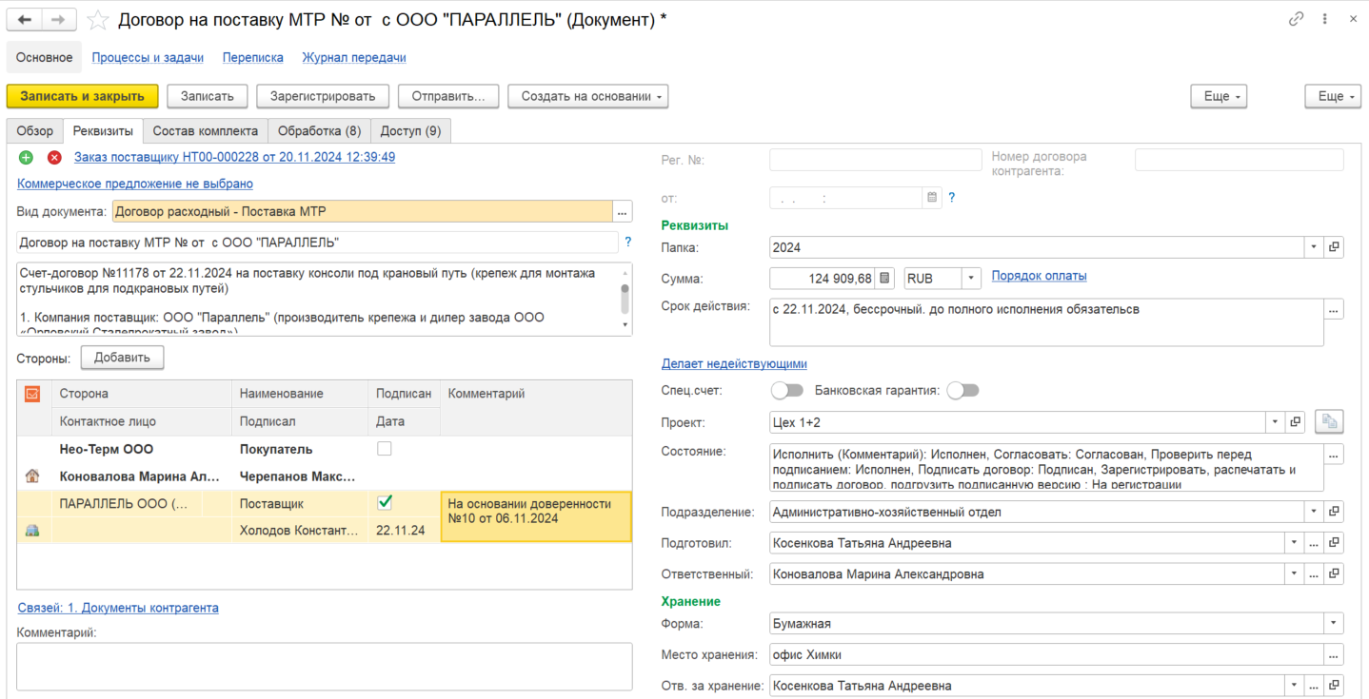
Task: Toggle the Банковская гарантия switch
Action: [962, 390]
